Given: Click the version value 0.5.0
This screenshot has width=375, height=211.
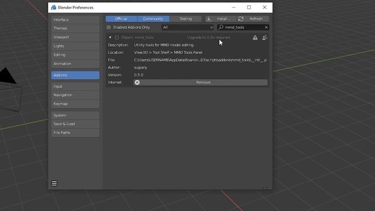Looking at the screenshot, I should click(139, 75).
